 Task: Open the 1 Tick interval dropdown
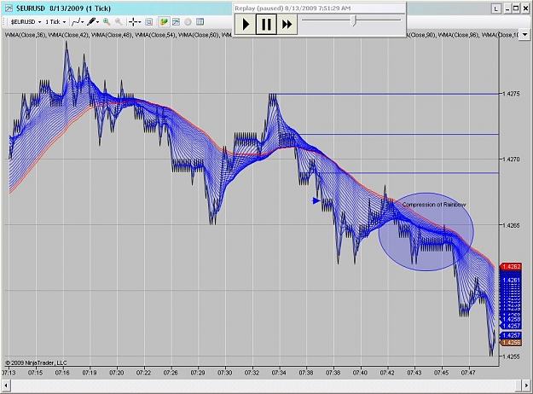point(55,22)
